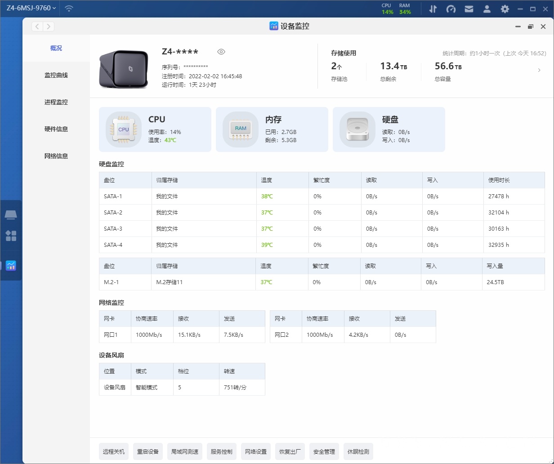This screenshot has height=464, width=554.
Task: Toggle eye icon to reveal device name
Action: [221, 52]
